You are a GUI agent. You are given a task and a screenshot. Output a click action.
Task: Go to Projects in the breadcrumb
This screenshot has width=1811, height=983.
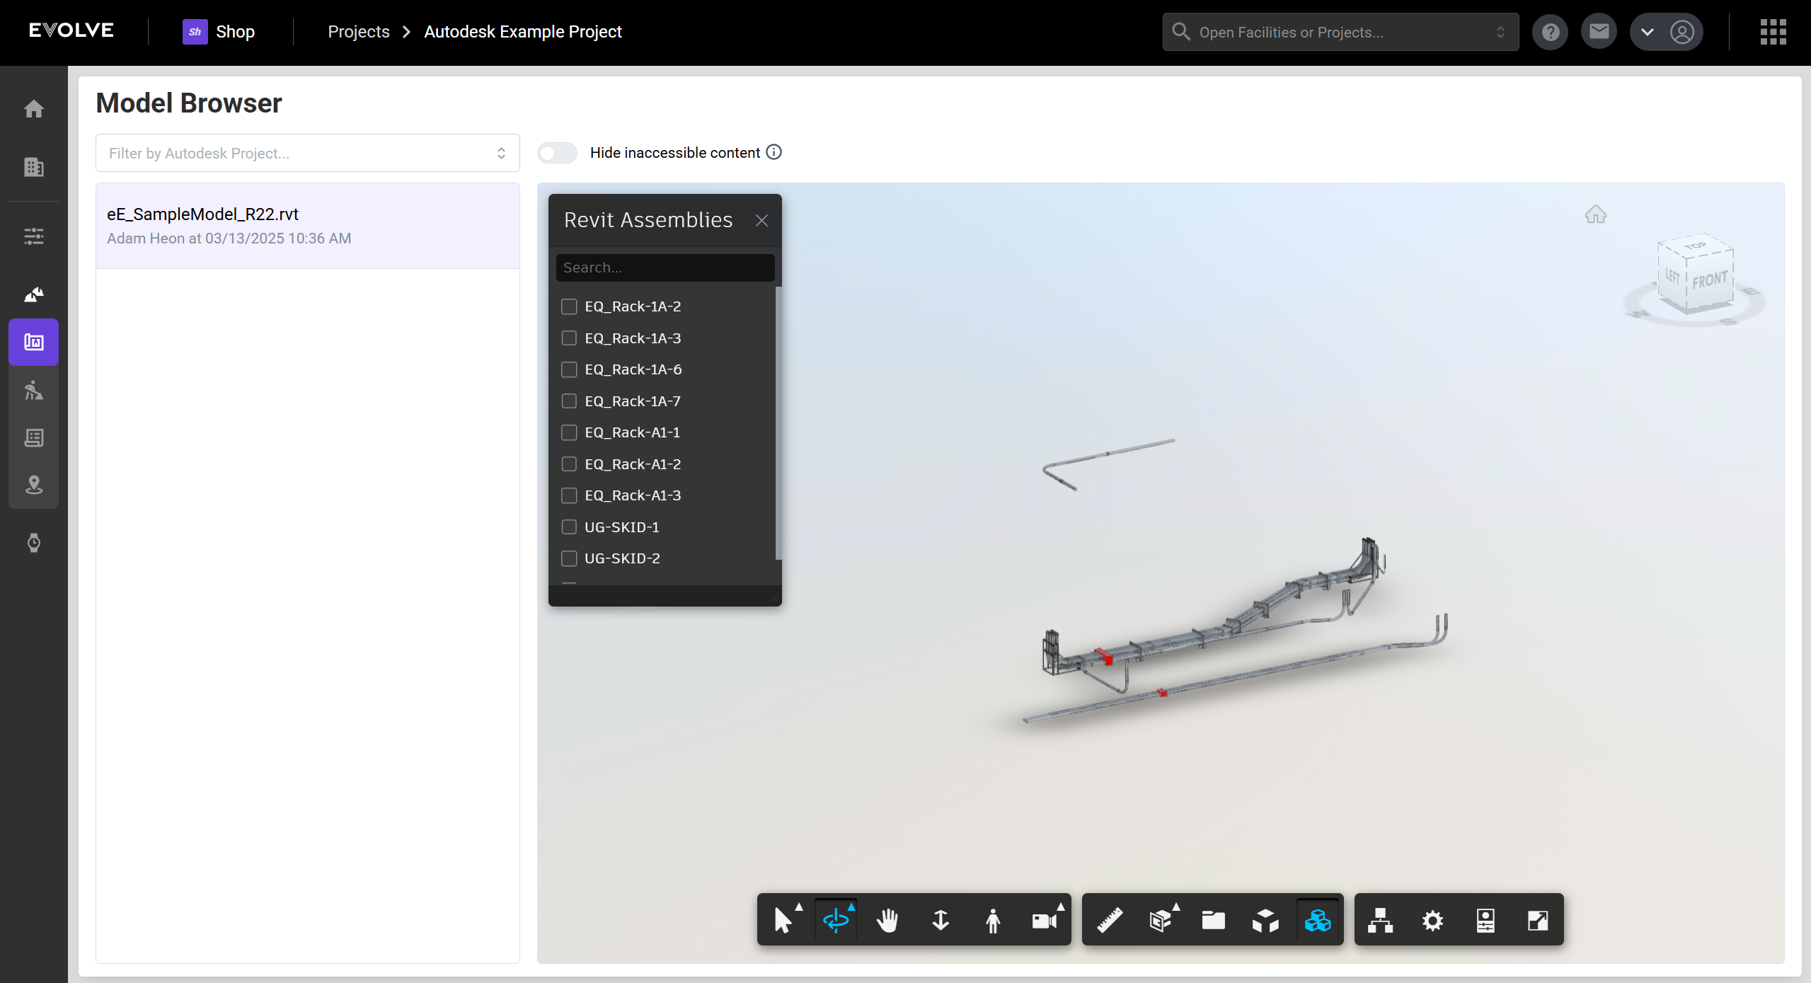click(358, 32)
